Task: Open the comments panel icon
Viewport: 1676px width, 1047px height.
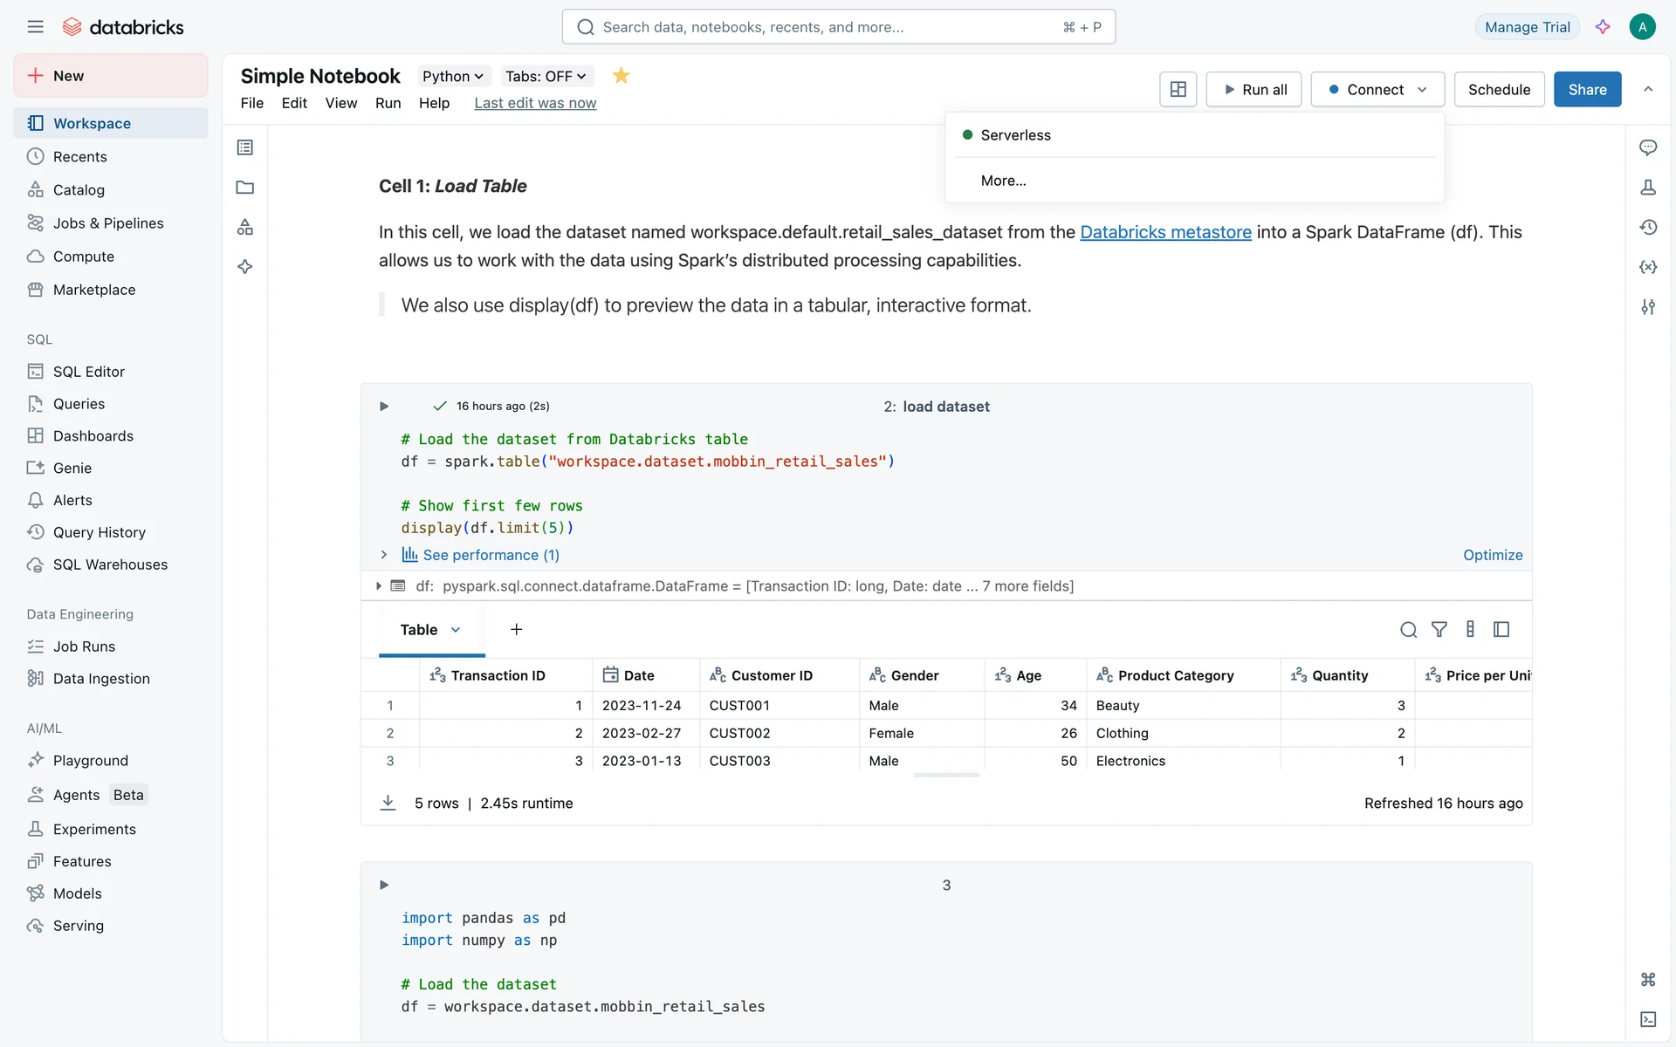Action: tap(1648, 147)
